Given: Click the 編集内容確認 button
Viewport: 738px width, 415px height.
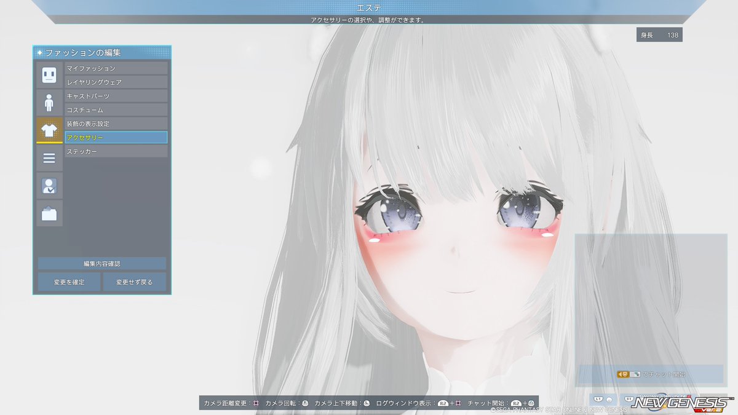Looking at the screenshot, I should click(102, 263).
